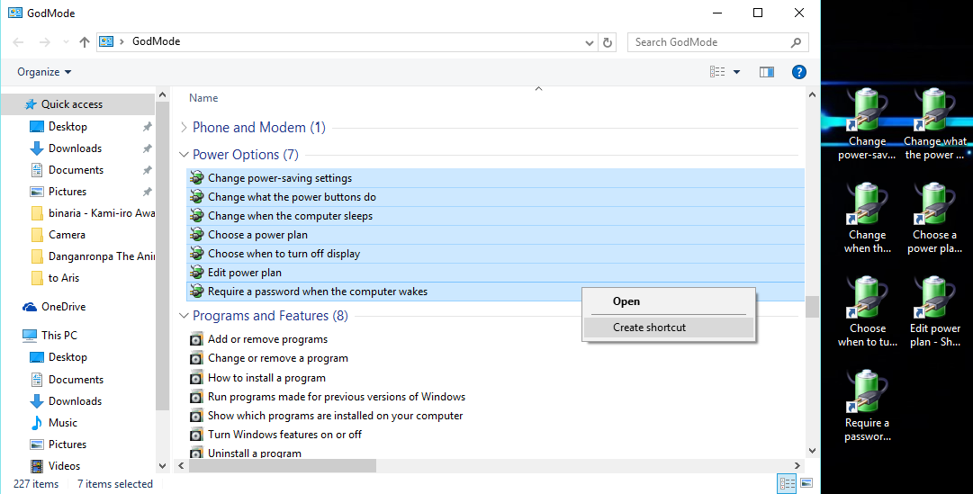Select 'Choose when to tu...' desktop shortcut

tap(867, 312)
